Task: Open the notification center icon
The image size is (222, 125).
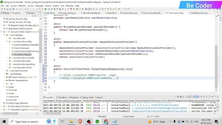Action: tap(216, 122)
